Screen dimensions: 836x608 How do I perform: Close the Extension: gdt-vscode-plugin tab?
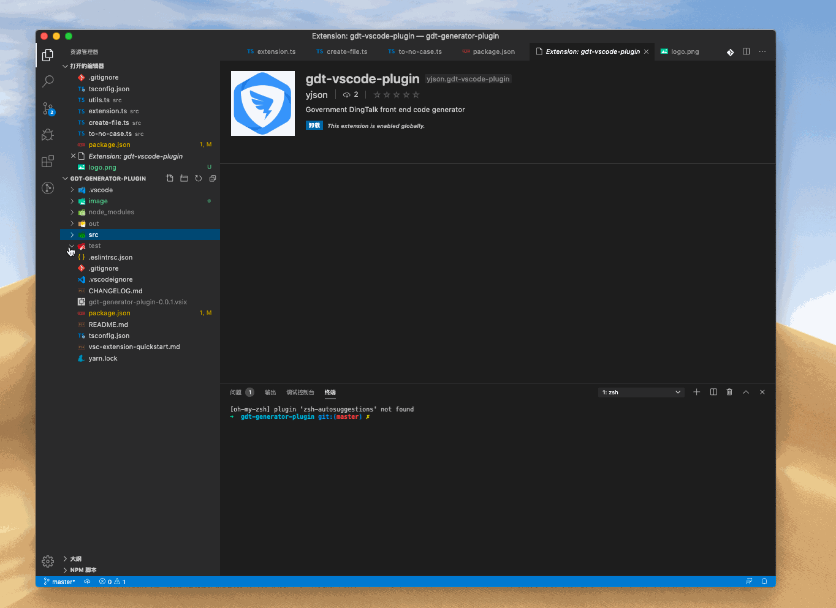pos(646,52)
